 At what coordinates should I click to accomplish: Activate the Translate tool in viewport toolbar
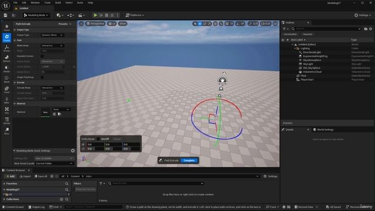[x=200, y=23]
